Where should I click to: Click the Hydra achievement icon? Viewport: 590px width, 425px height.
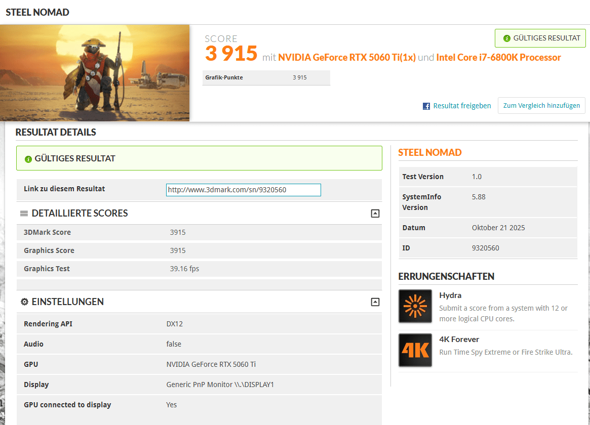415,306
